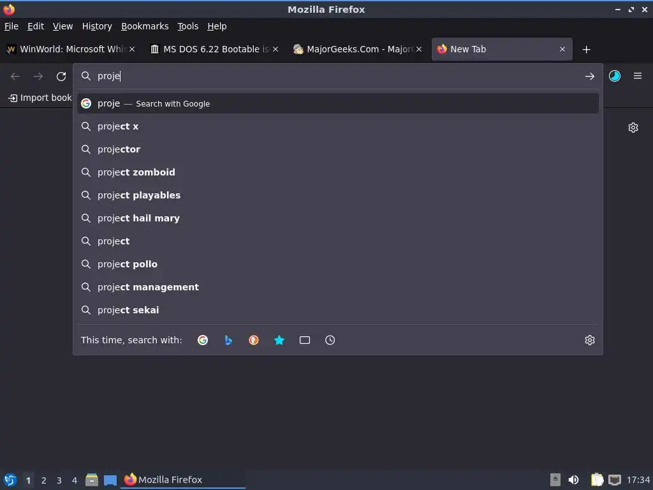The height and width of the screenshot is (490, 653).
Task: Search this time with Bing icon
Action: pyautogui.click(x=228, y=340)
